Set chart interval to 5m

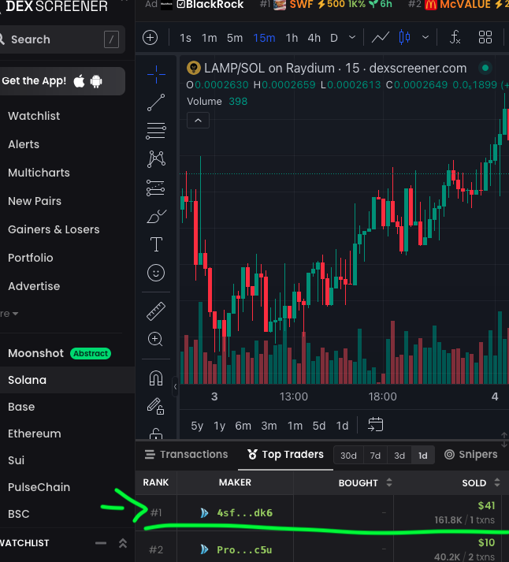coord(235,38)
